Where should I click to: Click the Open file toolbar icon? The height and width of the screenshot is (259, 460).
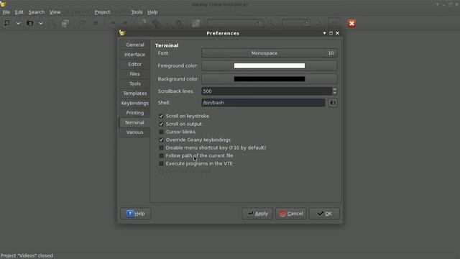pos(29,23)
